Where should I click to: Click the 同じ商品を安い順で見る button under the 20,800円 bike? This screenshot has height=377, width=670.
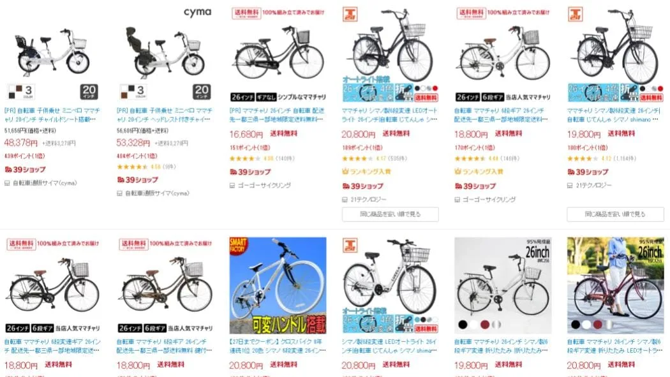click(x=390, y=214)
